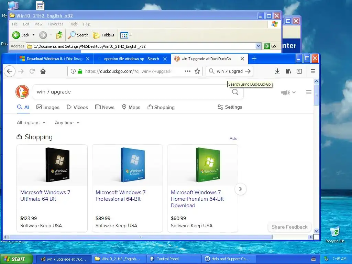The height and width of the screenshot is (264, 352).
Task: Select the All results tab
Action: pos(23,107)
